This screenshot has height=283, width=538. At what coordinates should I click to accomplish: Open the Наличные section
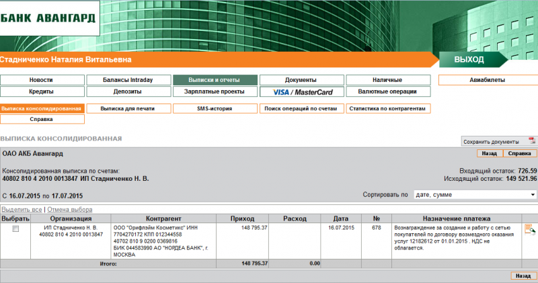pos(388,80)
